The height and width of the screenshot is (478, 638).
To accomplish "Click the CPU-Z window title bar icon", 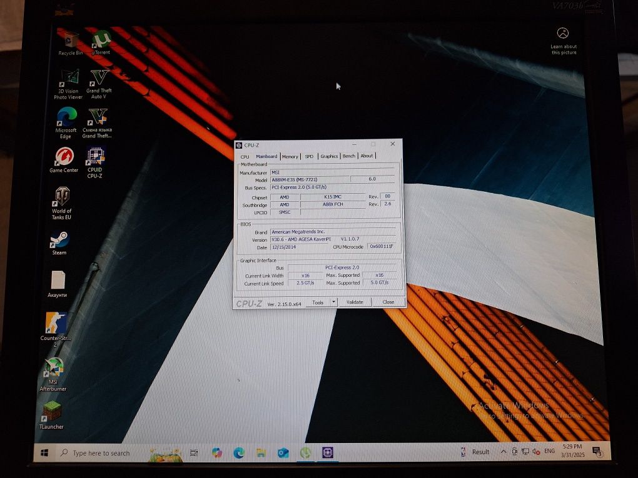I will pos(239,146).
